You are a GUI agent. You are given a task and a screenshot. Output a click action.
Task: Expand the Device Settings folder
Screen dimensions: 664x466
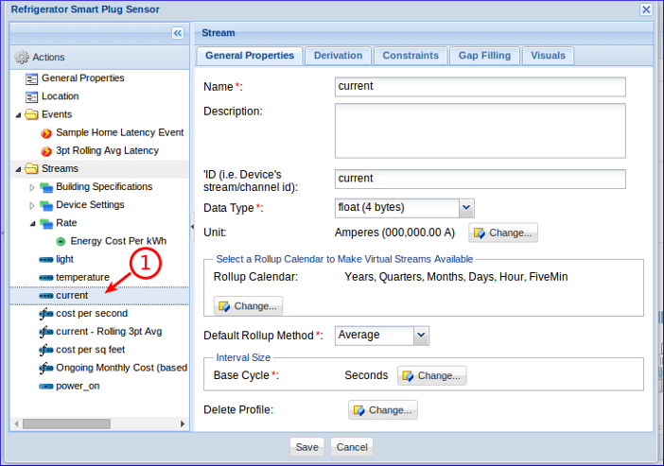pyautogui.click(x=32, y=205)
